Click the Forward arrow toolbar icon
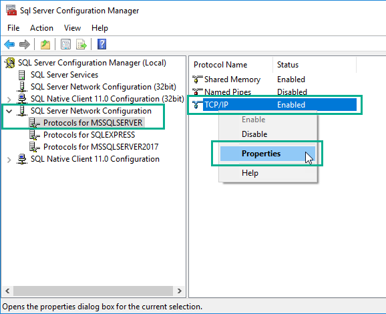Viewport: 386px width, 314px height. click(x=24, y=45)
